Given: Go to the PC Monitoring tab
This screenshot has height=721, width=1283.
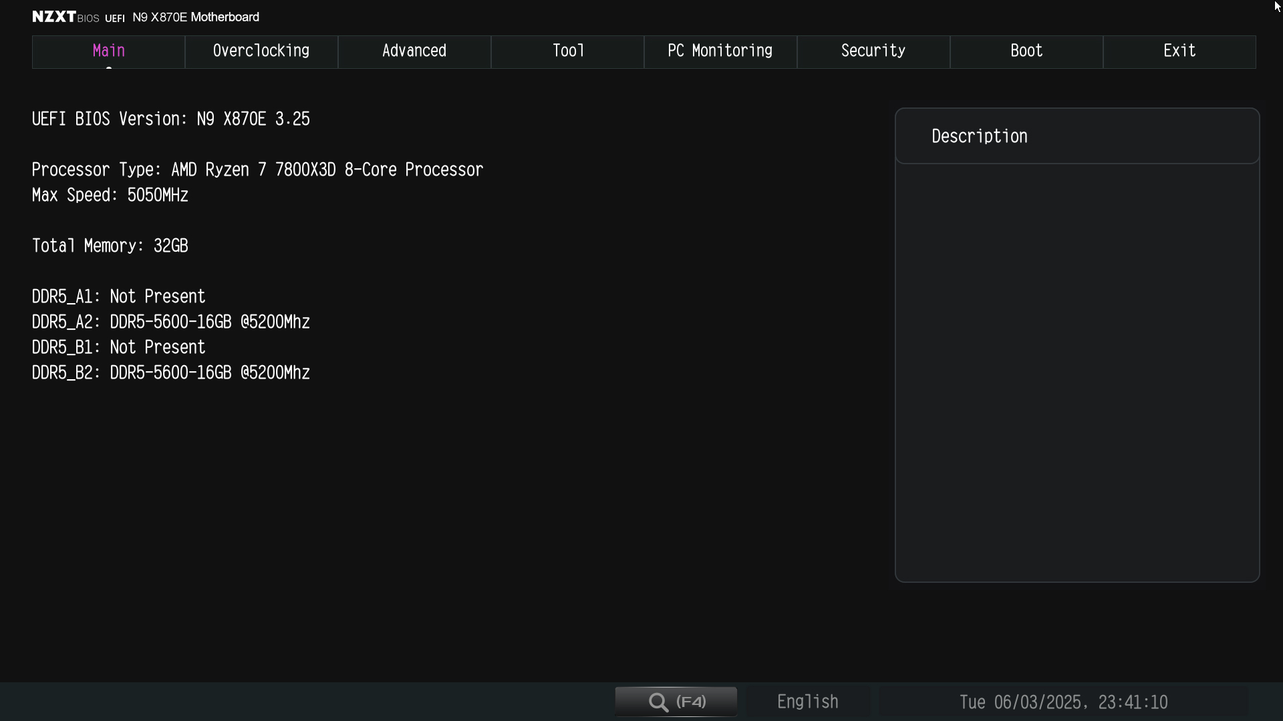Looking at the screenshot, I should tap(720, 51).
